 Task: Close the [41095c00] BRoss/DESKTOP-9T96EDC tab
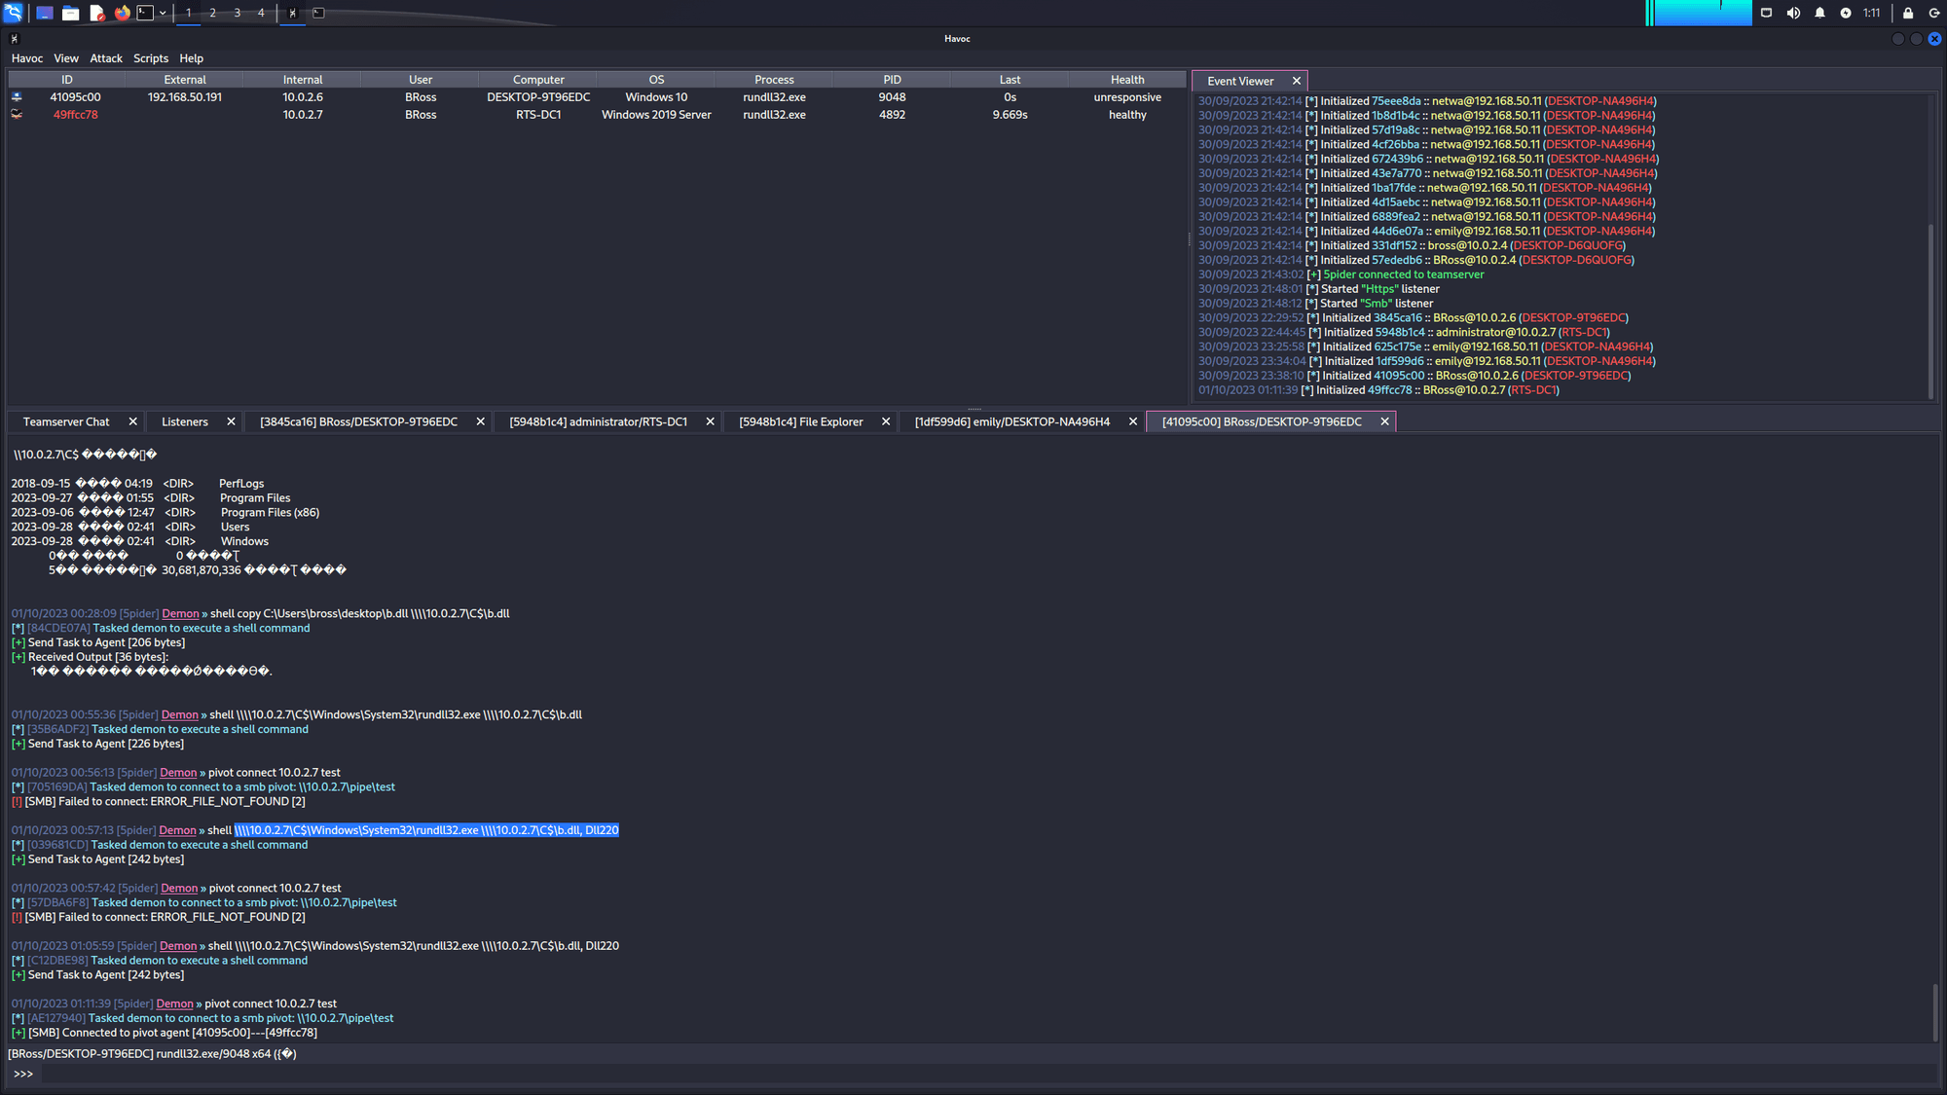(x=1384, y=421)
